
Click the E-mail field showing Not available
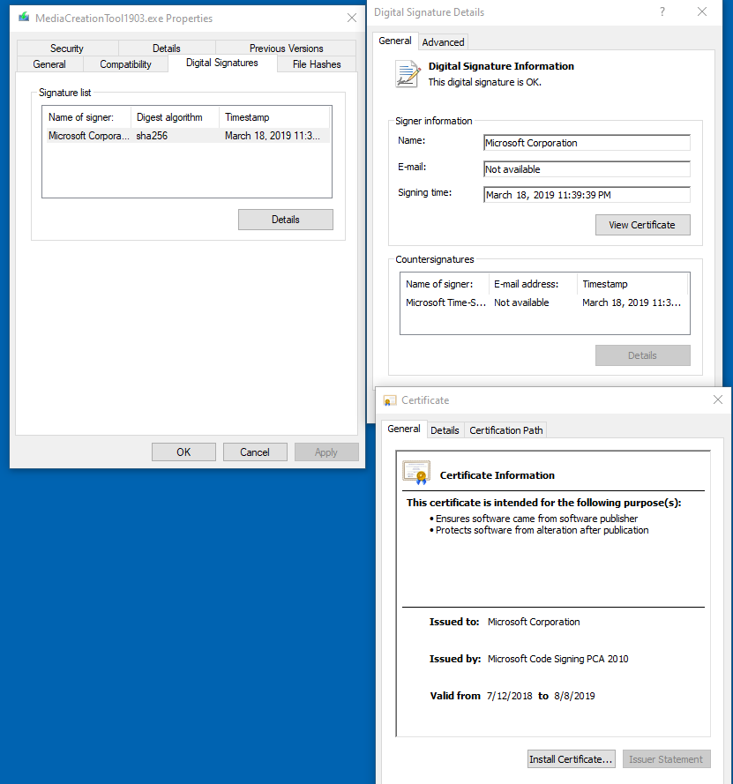click(x=587, y=169)
